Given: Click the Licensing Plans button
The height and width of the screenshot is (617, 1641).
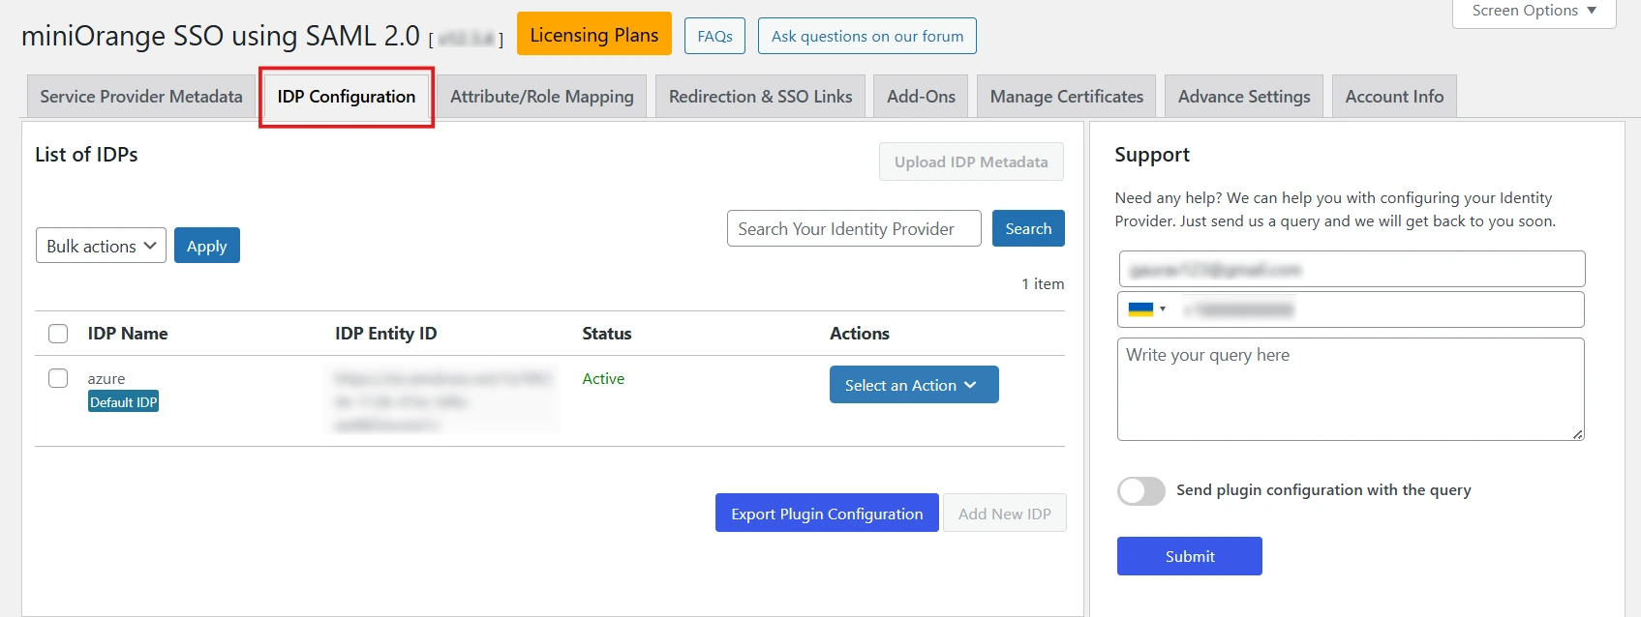Looking at the screenshot, I should pos(593,35).
